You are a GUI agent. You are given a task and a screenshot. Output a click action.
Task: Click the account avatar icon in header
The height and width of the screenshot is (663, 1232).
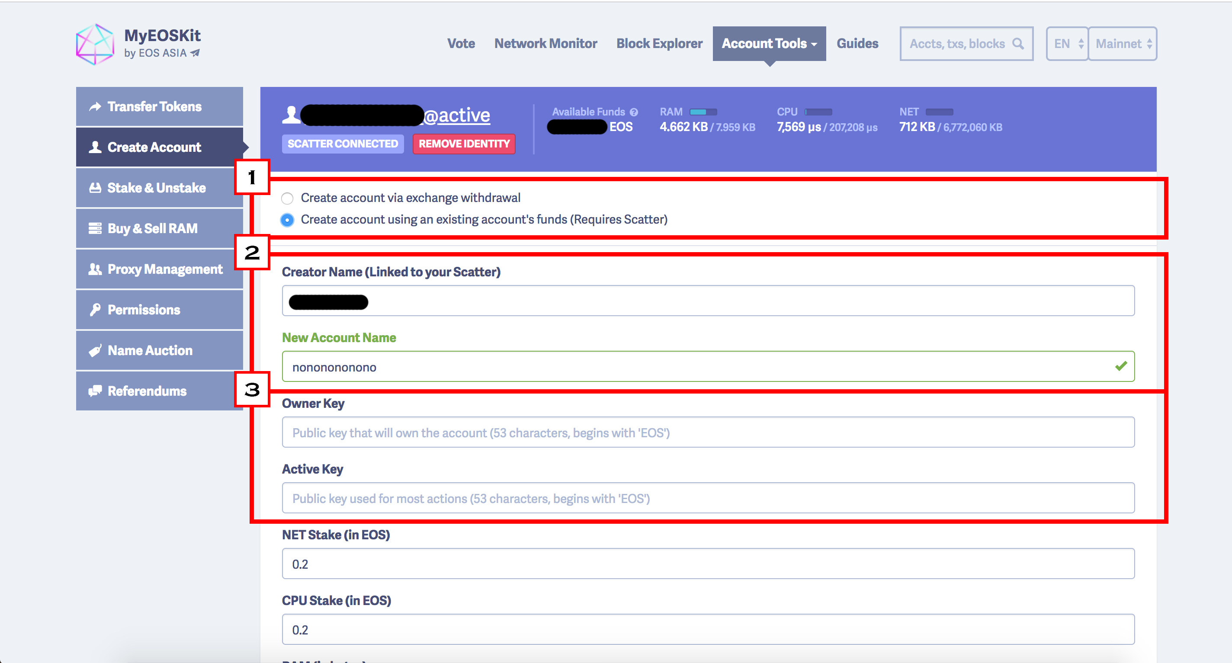(291, 115)
